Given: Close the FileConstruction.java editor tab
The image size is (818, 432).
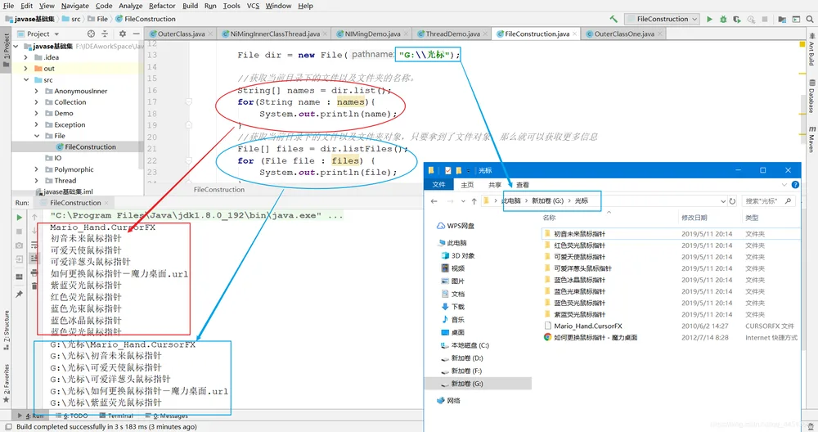Looking at the screenshot, I should pos(575,34).
